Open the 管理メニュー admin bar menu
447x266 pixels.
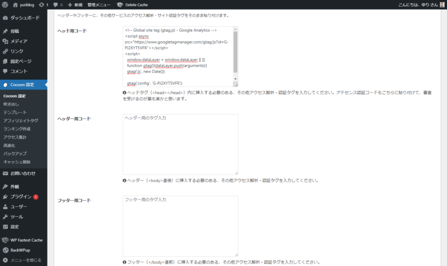[99, 5]
